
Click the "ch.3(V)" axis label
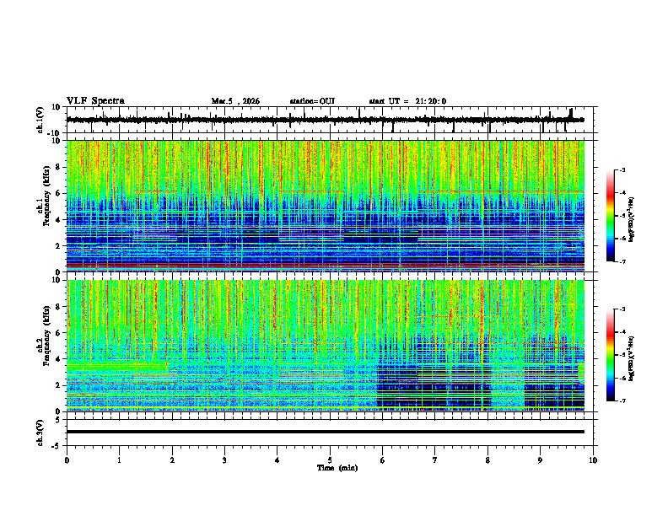coord(40,433)
